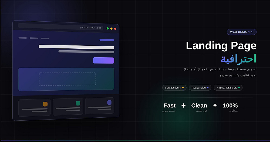Image resolution: width=270 pixels, height=142 pixels.
Task: Click the WEB DESIGN badge
Action: (x=241, y=32)
